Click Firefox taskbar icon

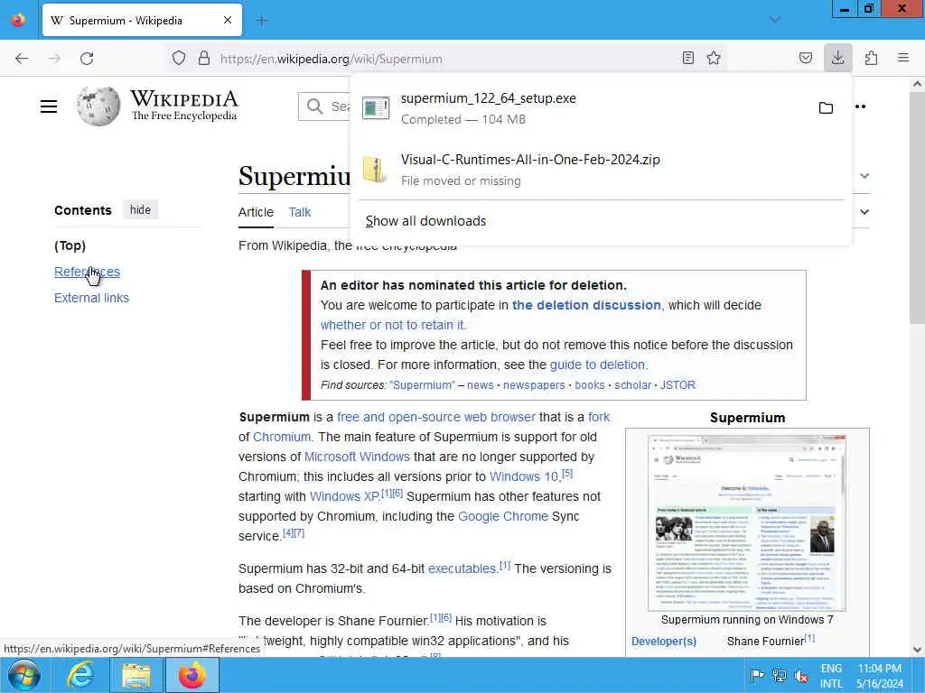192,675
